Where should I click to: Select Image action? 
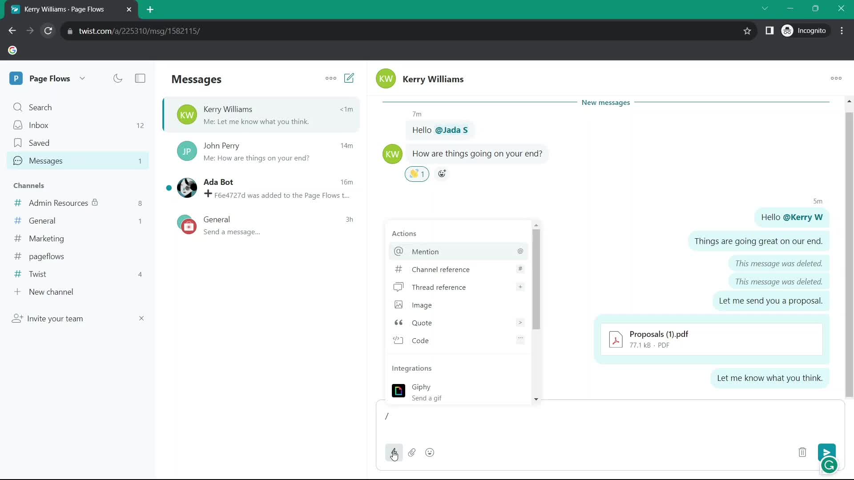458,304
